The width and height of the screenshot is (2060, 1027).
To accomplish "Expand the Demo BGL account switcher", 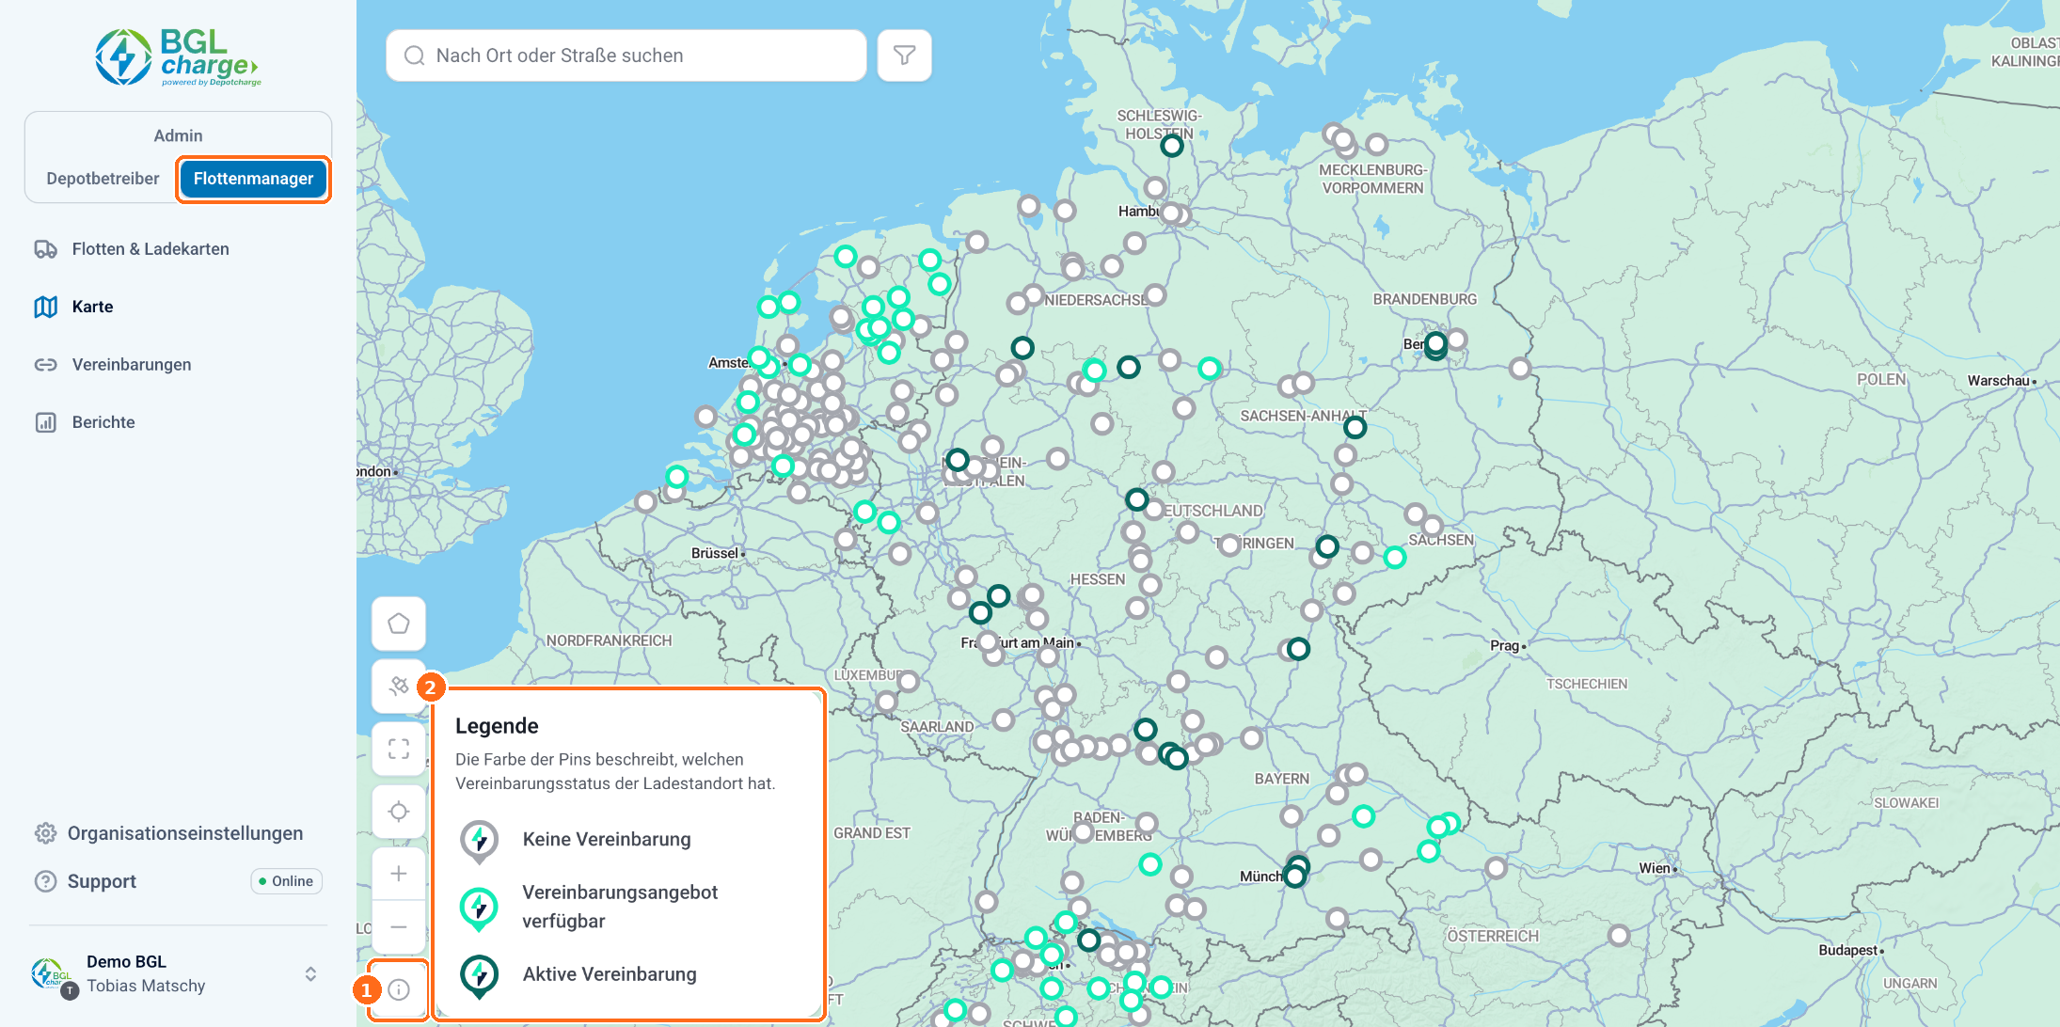I will (x=310, y=974).
